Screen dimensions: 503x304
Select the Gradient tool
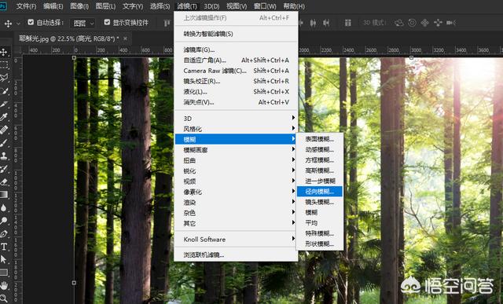[x=4, y=195]
